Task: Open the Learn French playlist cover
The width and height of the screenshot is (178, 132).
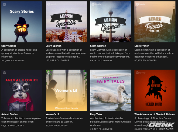Action: coord(155,22)
